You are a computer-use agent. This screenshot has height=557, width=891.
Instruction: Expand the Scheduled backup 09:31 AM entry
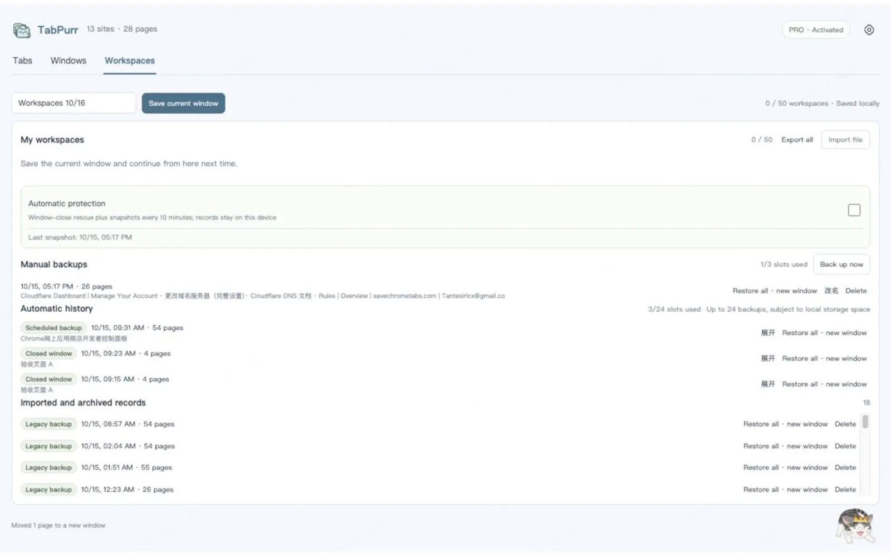tap(768, 333)
